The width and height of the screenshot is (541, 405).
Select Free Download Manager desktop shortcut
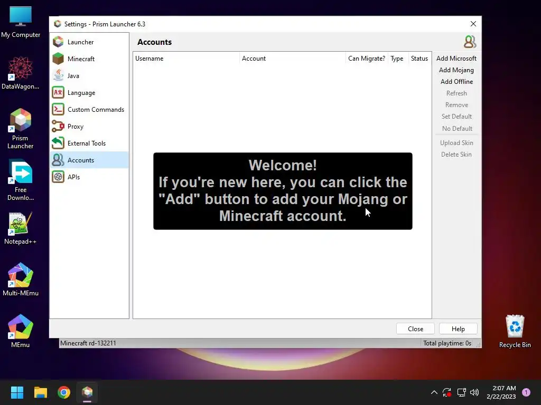click(x=21, y=180)
